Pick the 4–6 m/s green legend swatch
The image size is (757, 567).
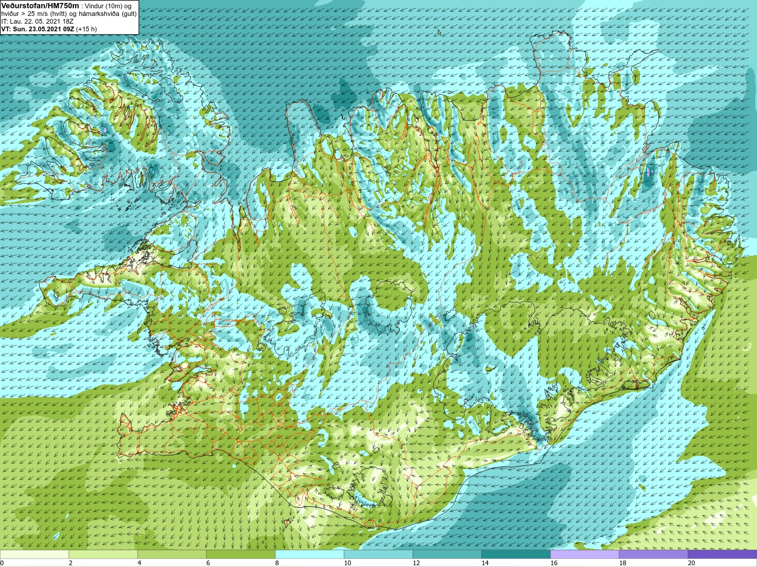tap(172, 554)
